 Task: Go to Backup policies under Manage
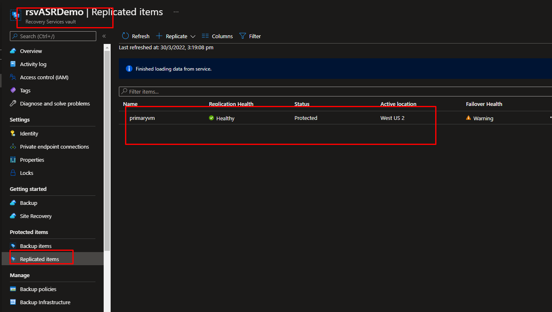pos(38,289)
